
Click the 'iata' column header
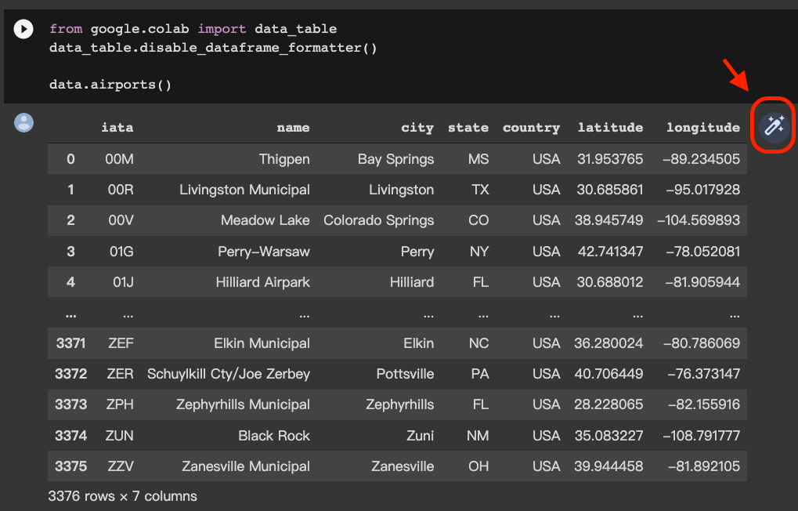(x=117, y=128)
